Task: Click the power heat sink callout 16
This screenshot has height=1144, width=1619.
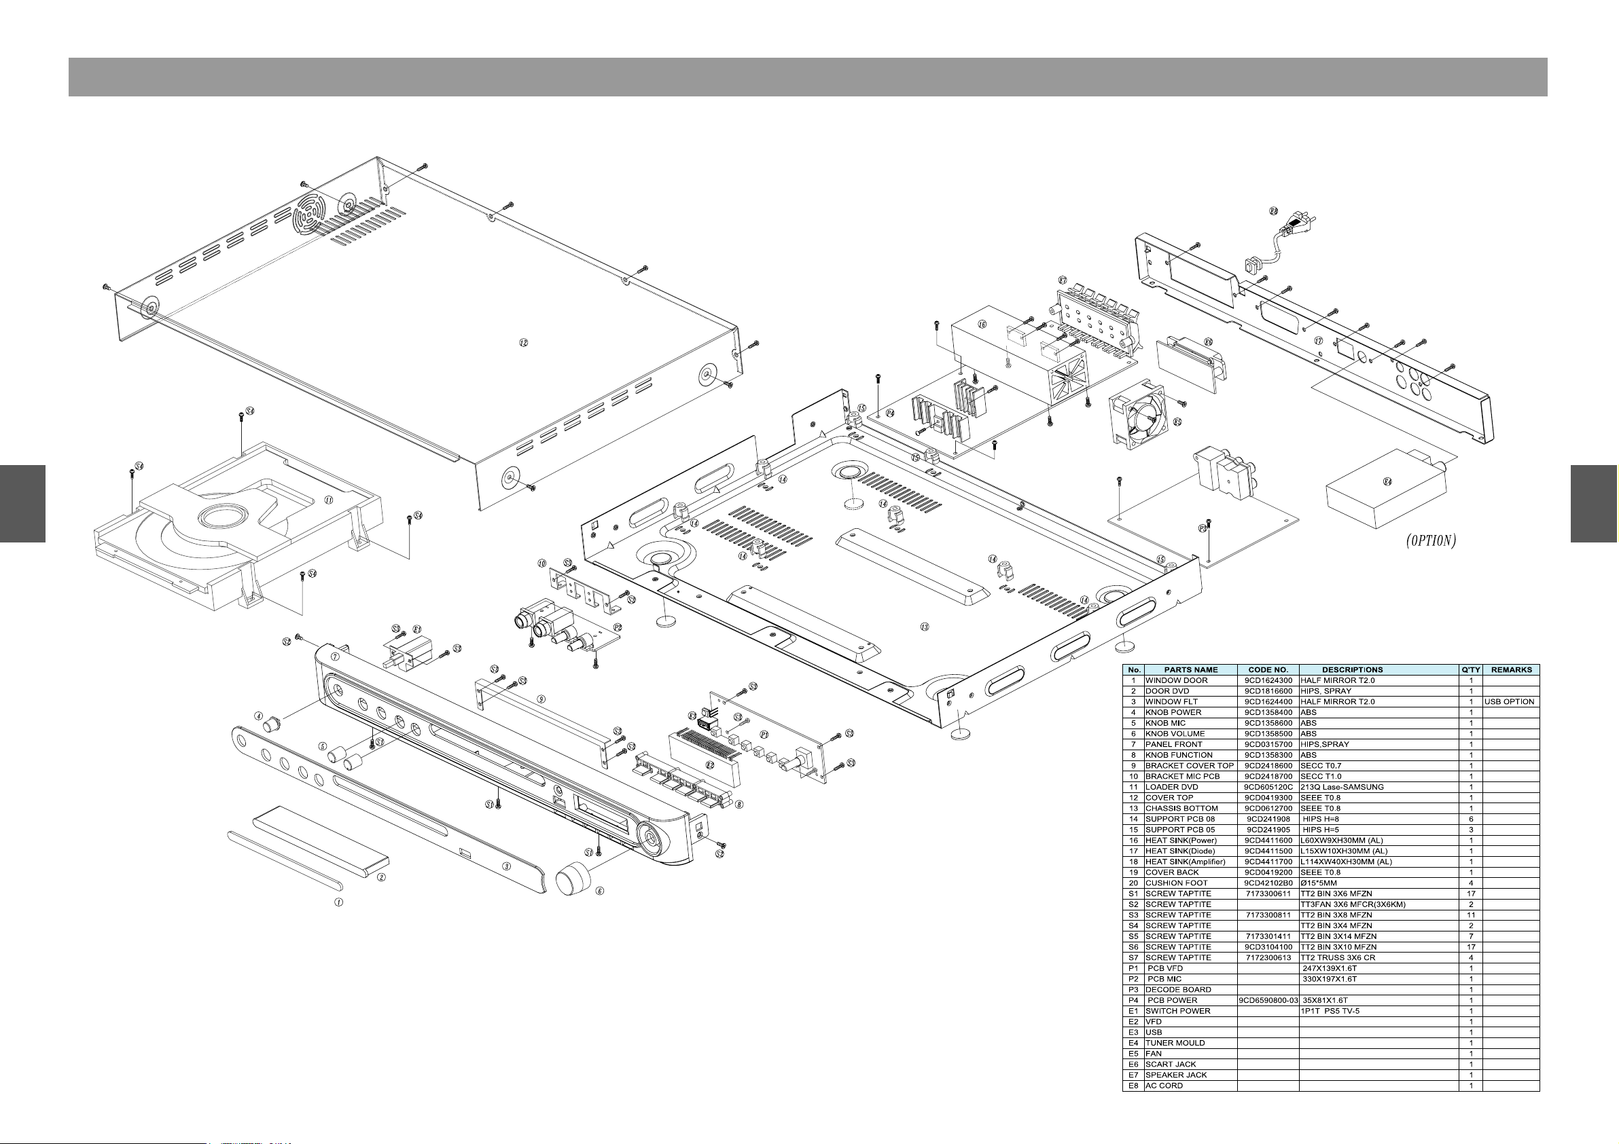Action: pyautogui.click(x=982, y=325)
